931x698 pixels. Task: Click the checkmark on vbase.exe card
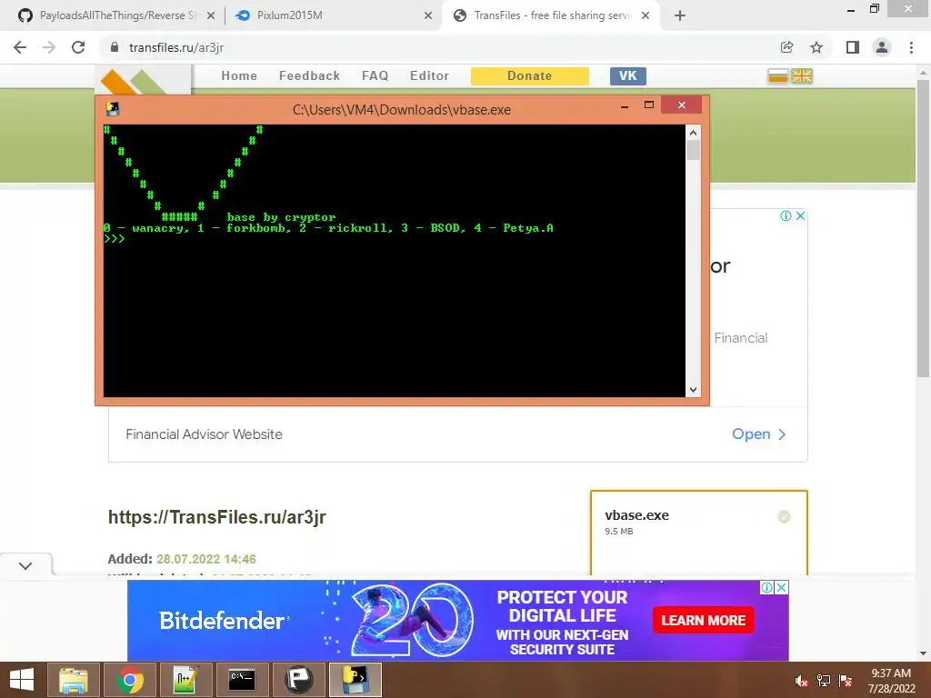tap(784, 517)
